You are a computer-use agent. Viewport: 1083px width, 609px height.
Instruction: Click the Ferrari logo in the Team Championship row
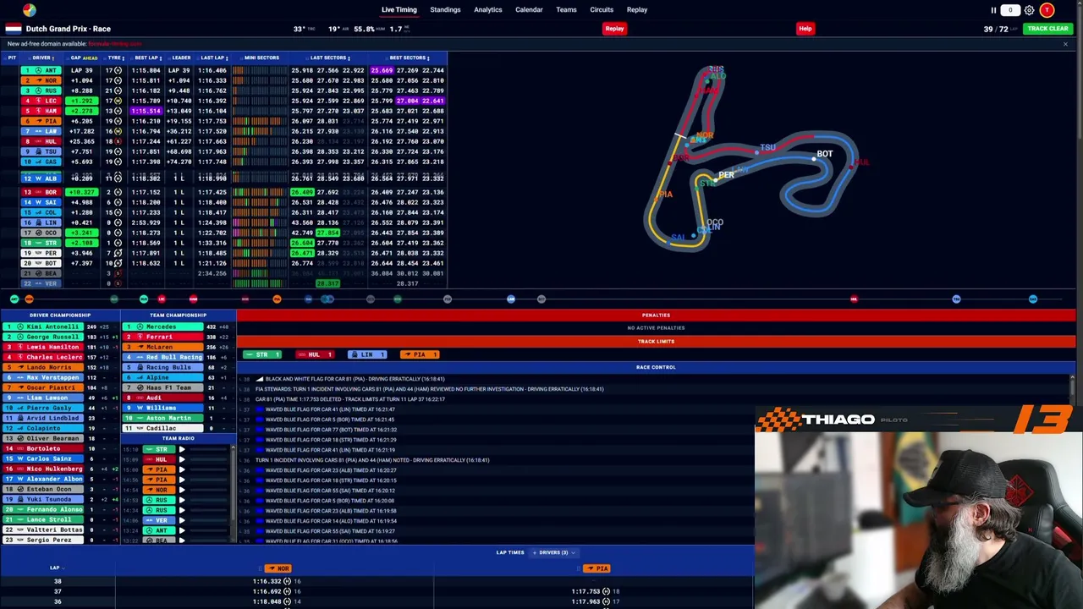tap(140, 337)
